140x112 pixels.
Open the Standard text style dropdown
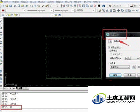(120, 6)
